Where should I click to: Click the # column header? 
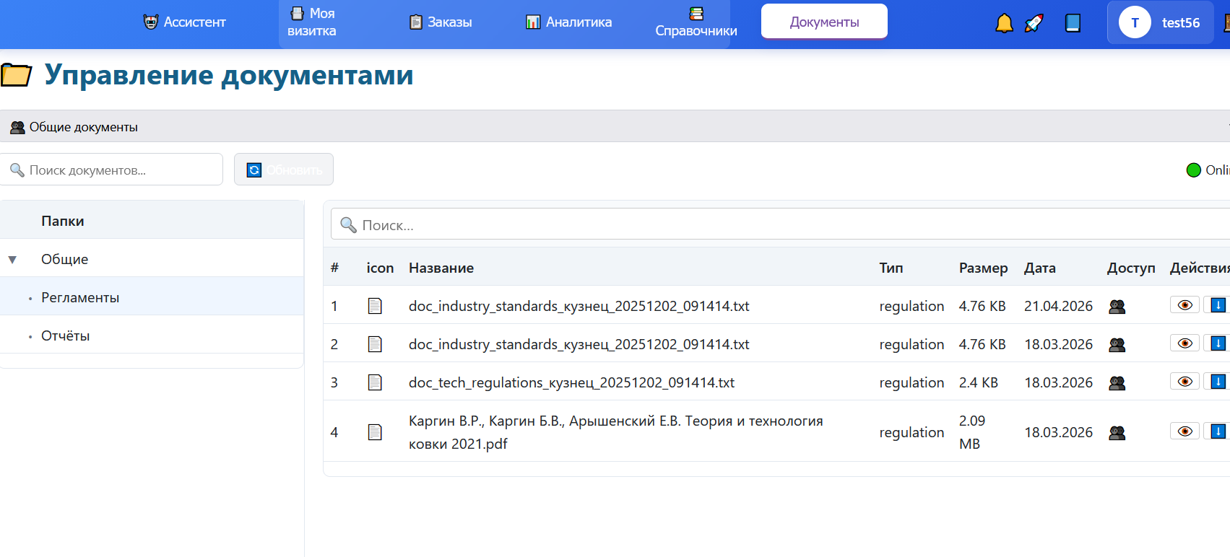pyautogui.click(x=334, y=268)
